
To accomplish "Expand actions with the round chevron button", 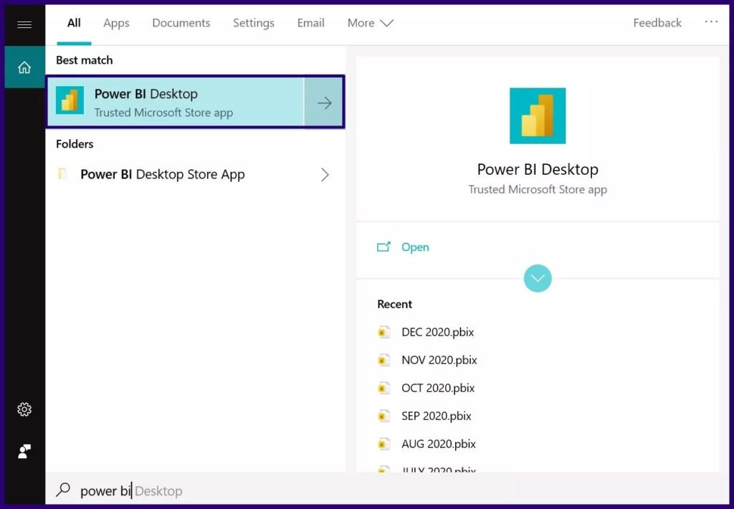I will point(538,277).
